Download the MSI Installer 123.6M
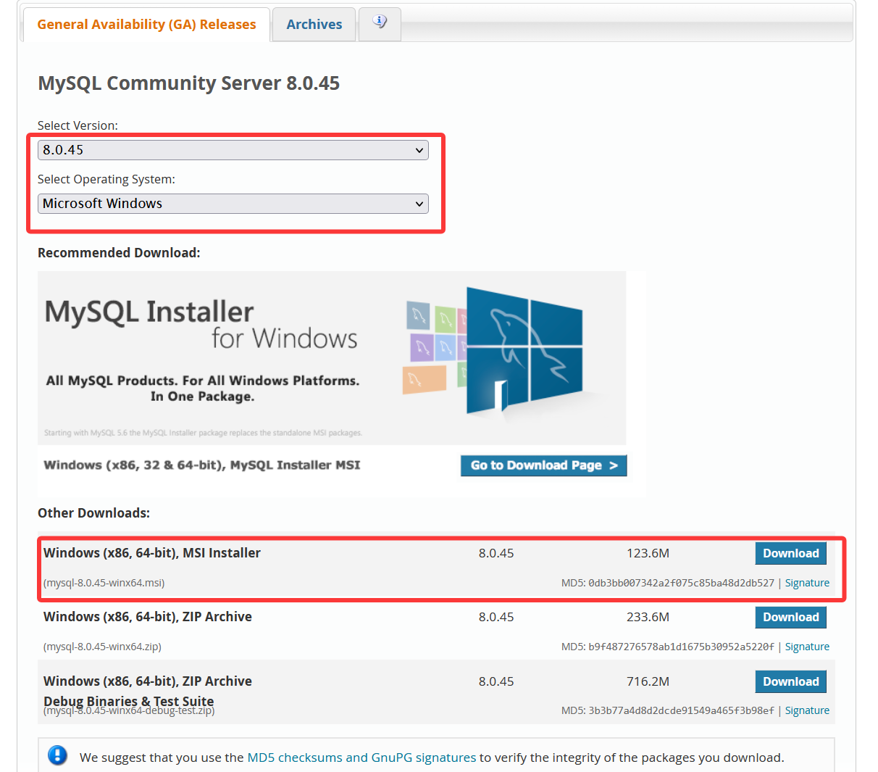The image size is (878, 772). 790,553
